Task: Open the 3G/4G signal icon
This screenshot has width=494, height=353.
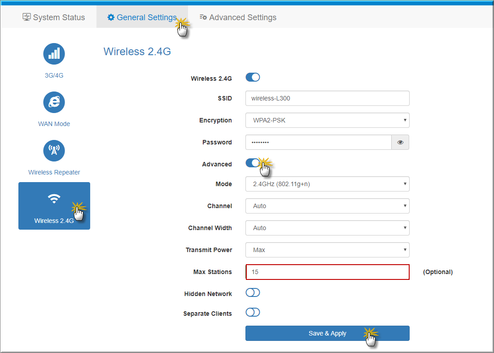Action: pyautogui.click(x=54, y=54)
